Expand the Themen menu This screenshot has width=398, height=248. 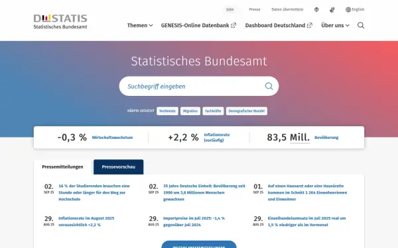(x=140, y=25)
